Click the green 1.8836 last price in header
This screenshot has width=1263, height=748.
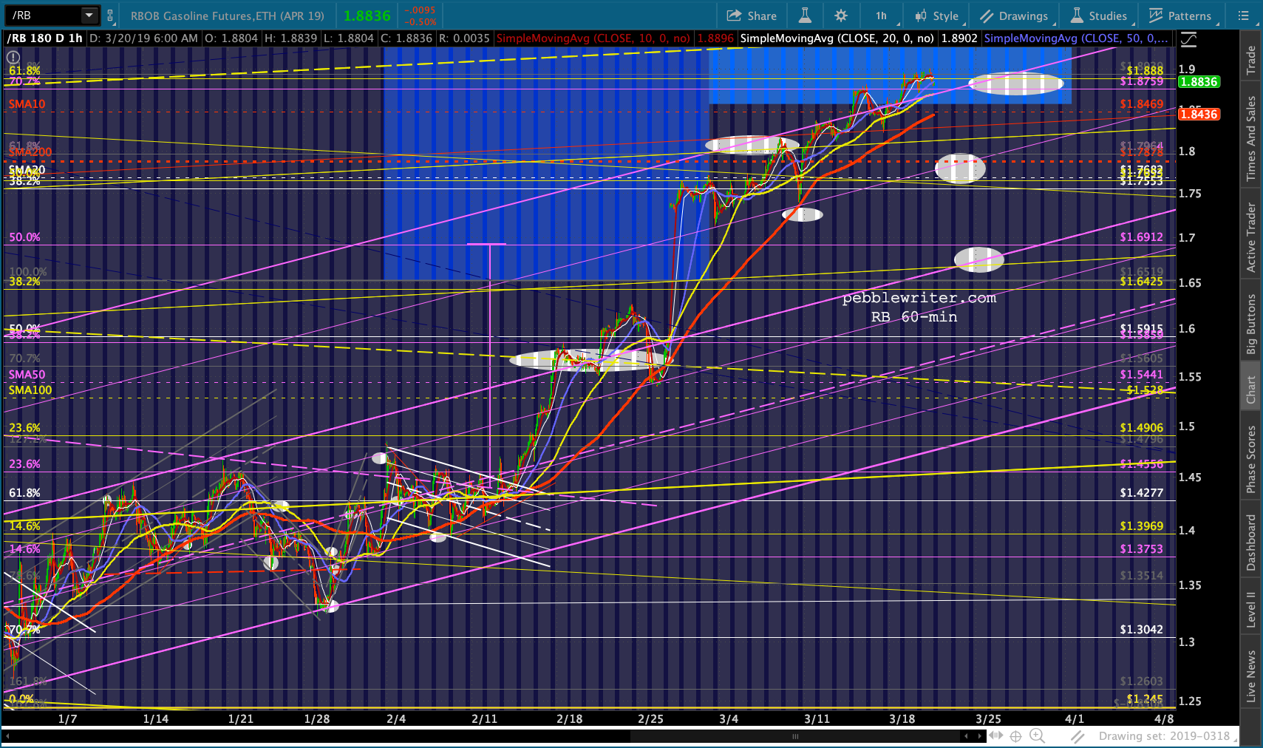(x=367, y=16)
